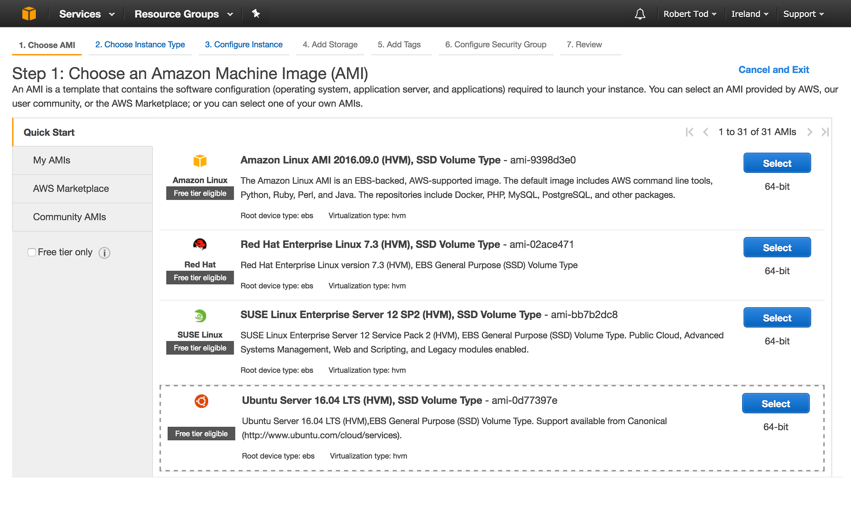Select the Ubuntu Server 16.04 AMI
The width and height of the screenshot is (851, 520).
click(775, 403)
